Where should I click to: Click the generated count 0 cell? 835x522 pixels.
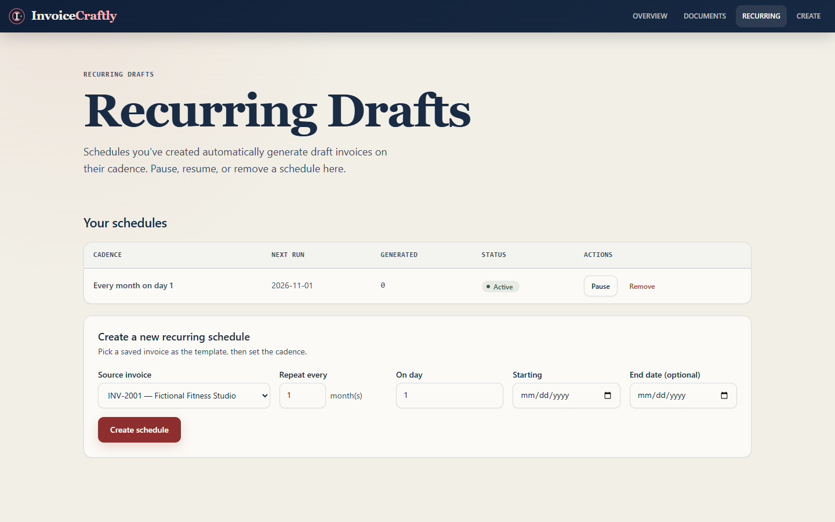point(383,285)
